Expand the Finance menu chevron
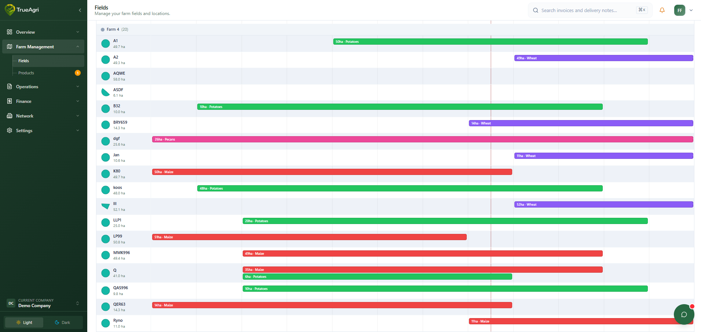 click(x=78, y=101)
